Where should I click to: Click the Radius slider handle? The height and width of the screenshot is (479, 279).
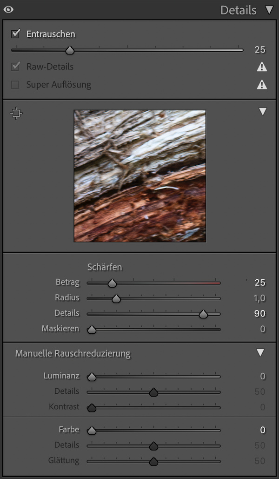pyautogui.click(x=116, y=298)
